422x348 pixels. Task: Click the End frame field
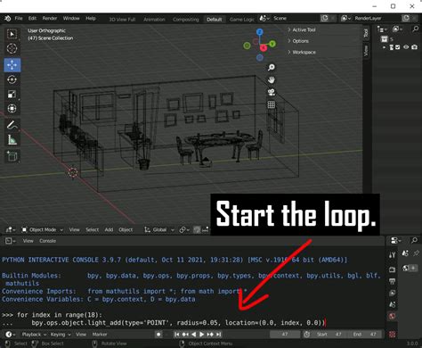click(x=365, y=335)
